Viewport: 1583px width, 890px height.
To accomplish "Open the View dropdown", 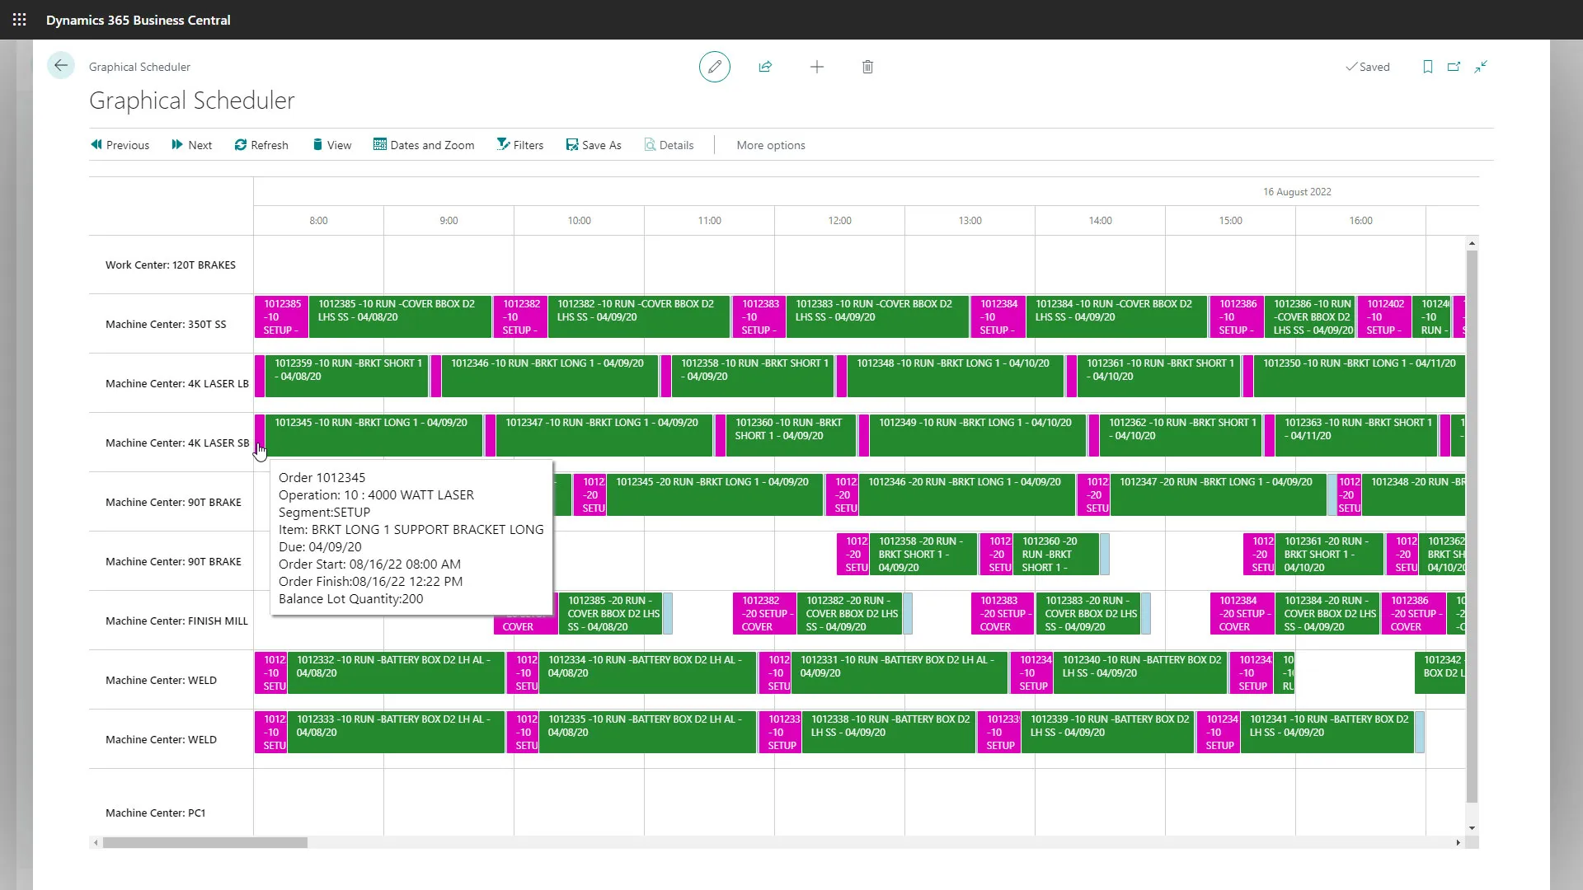I will pyautogui.click(x=331, y=144).
